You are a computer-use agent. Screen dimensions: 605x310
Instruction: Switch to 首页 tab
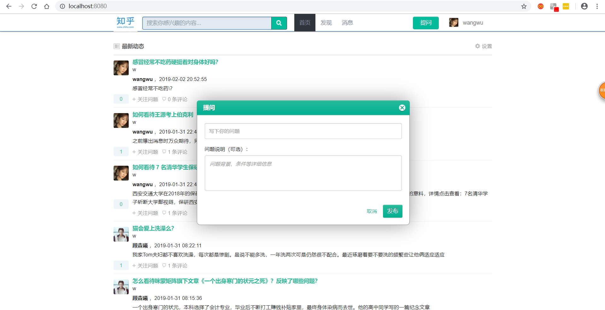[305, 23]
